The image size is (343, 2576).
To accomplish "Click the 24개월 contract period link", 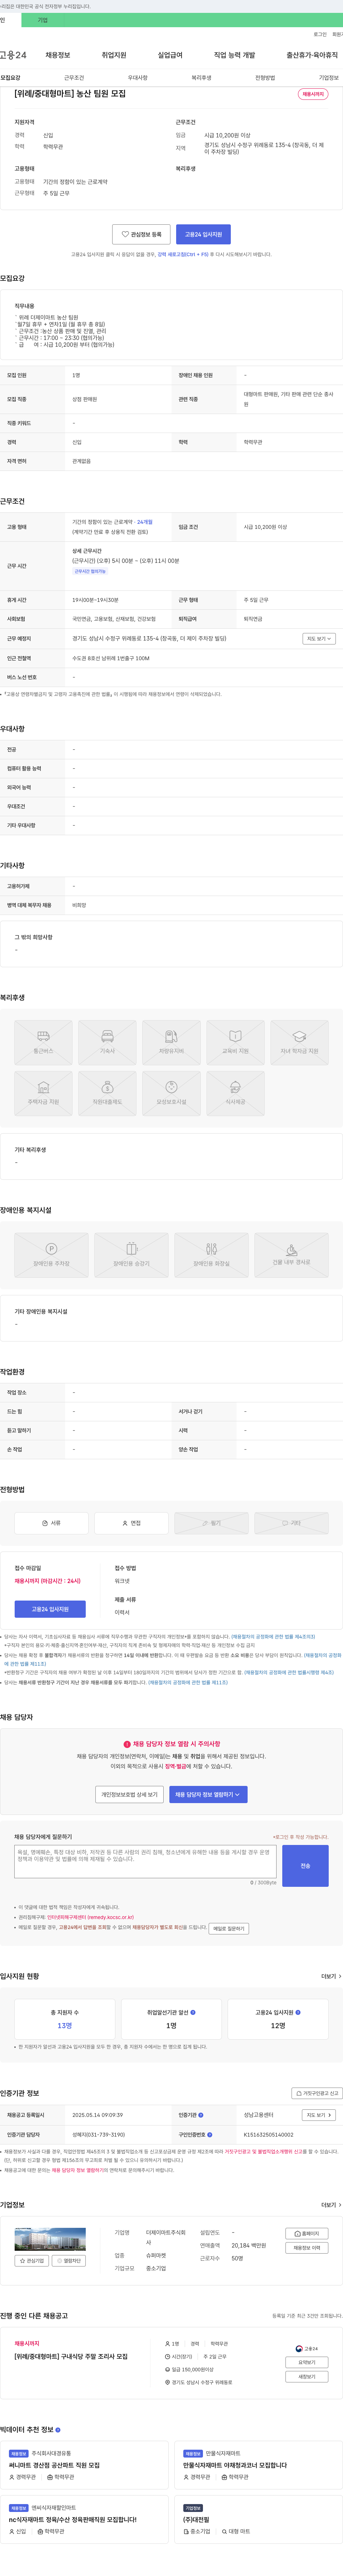I will click(145, 522).
